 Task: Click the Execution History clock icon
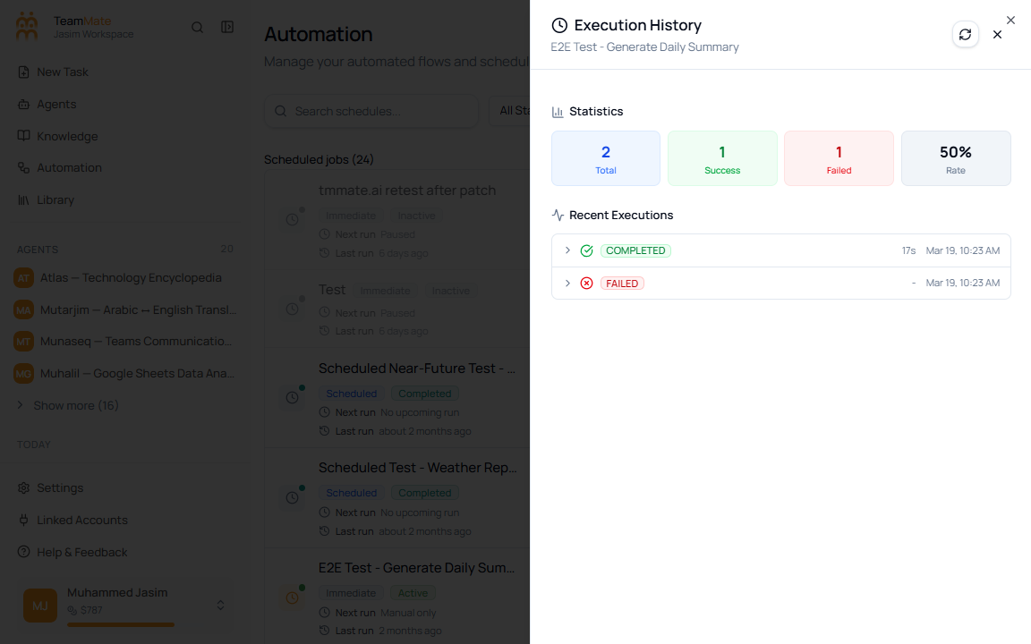[558, 25]
